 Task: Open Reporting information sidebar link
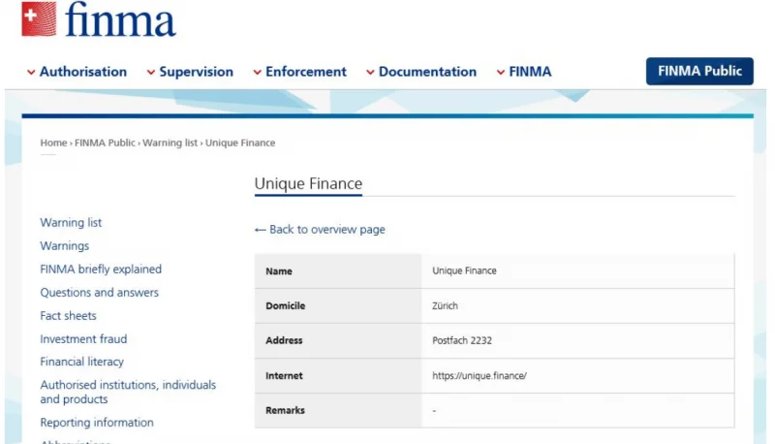coord(97,423)
